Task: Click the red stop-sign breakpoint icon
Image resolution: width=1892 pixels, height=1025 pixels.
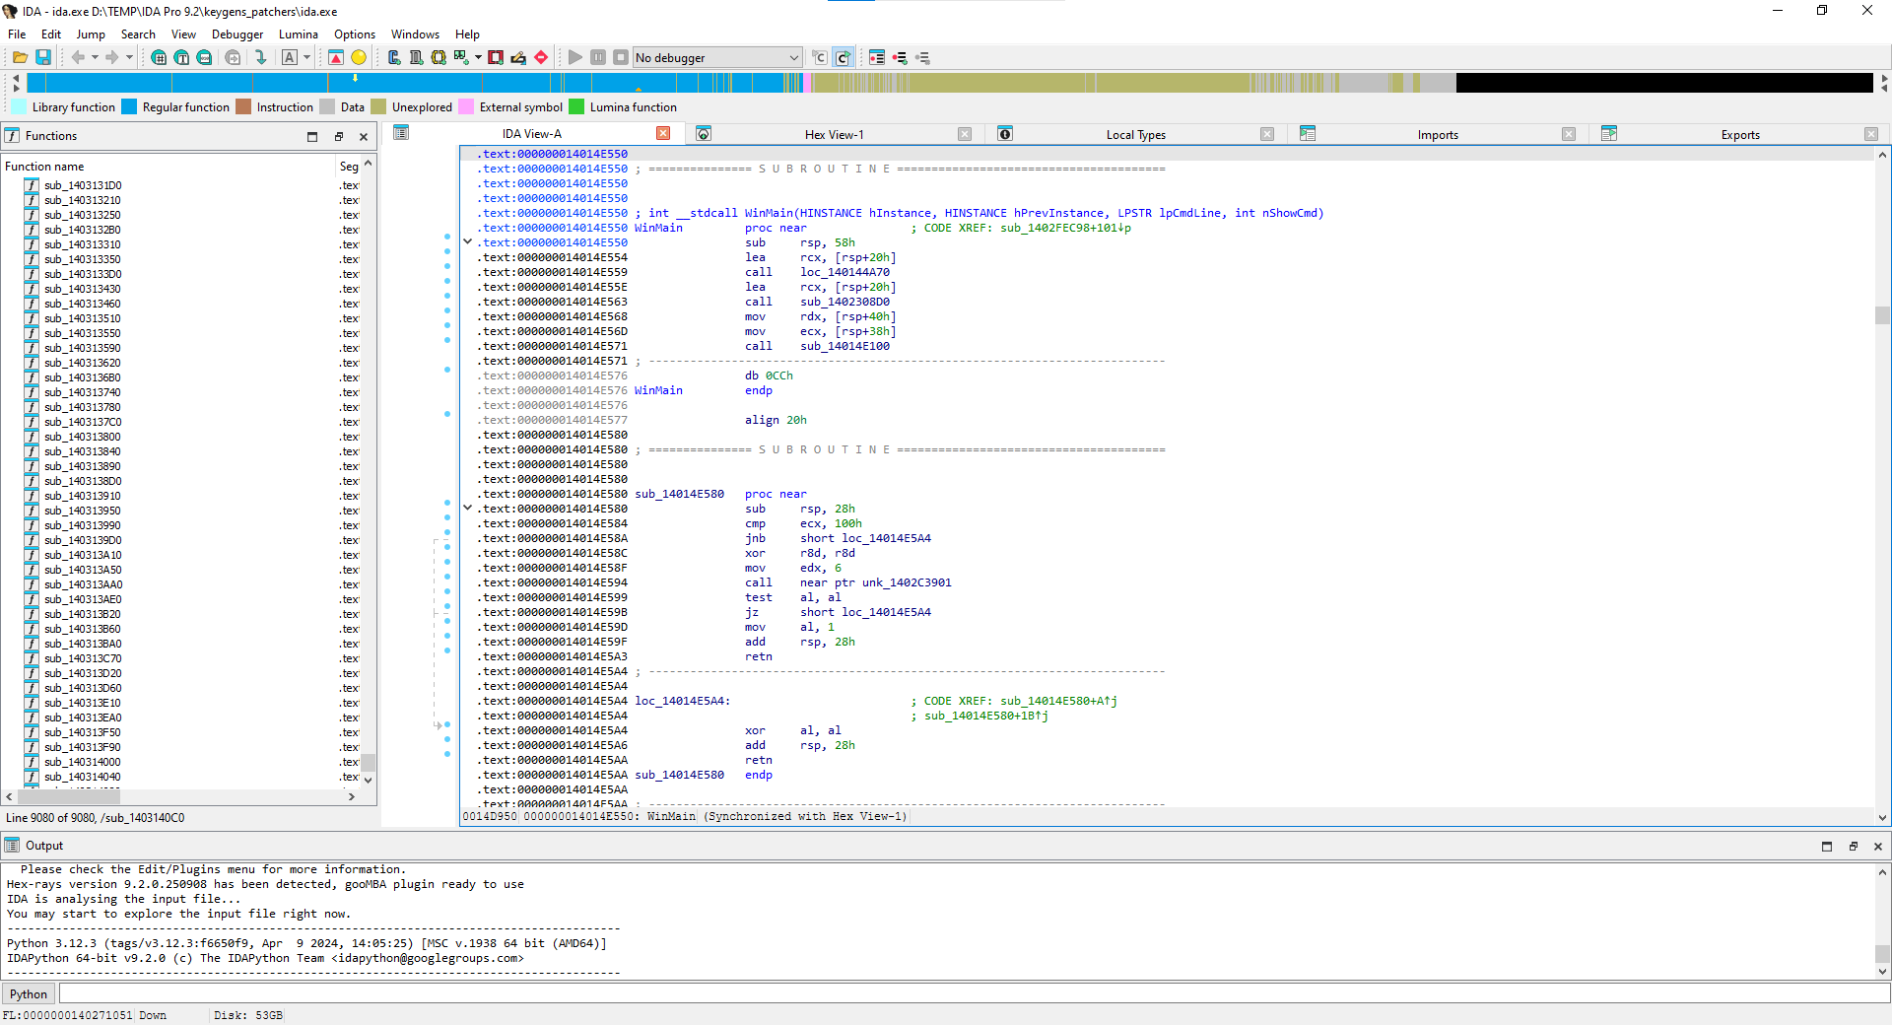Action: pyautogui.click(x=541, y=58)
